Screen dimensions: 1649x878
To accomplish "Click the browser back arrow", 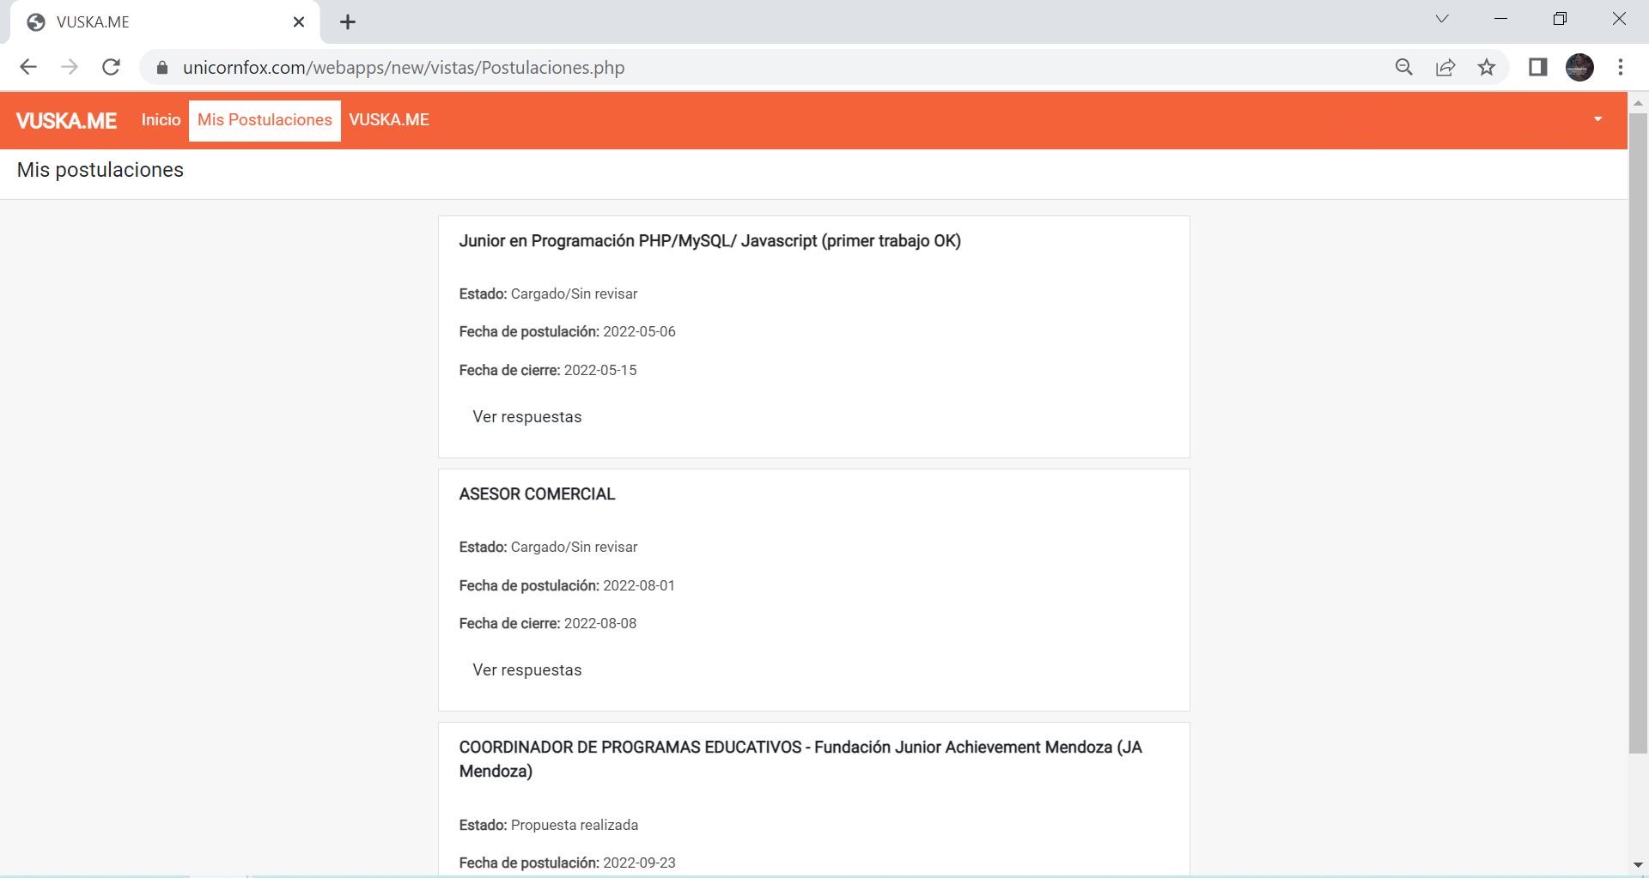I will point(28,67).
